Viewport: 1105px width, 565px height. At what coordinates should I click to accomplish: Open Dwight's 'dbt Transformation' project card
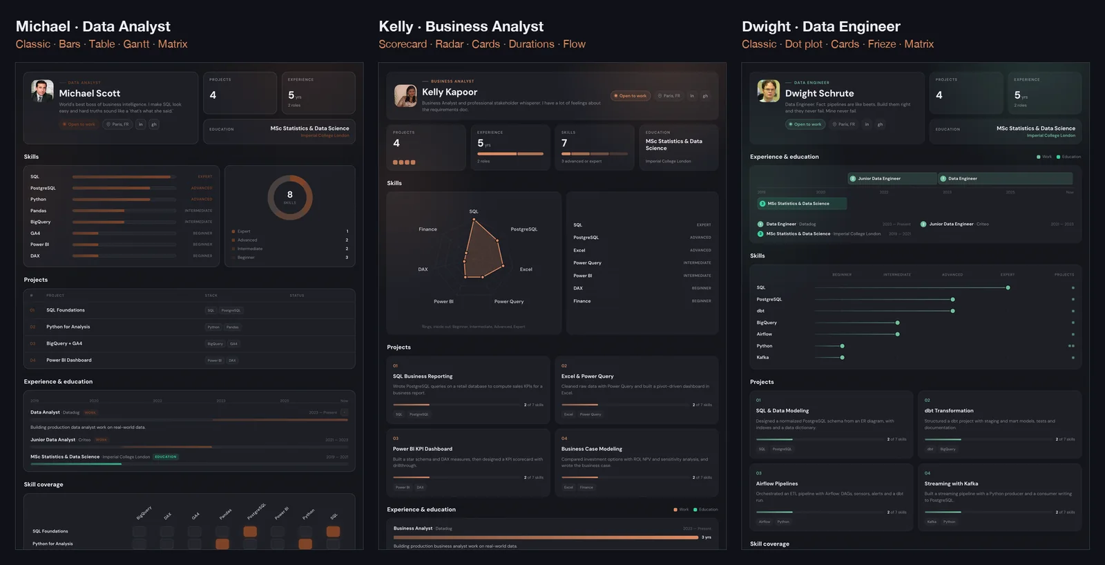1000,425
